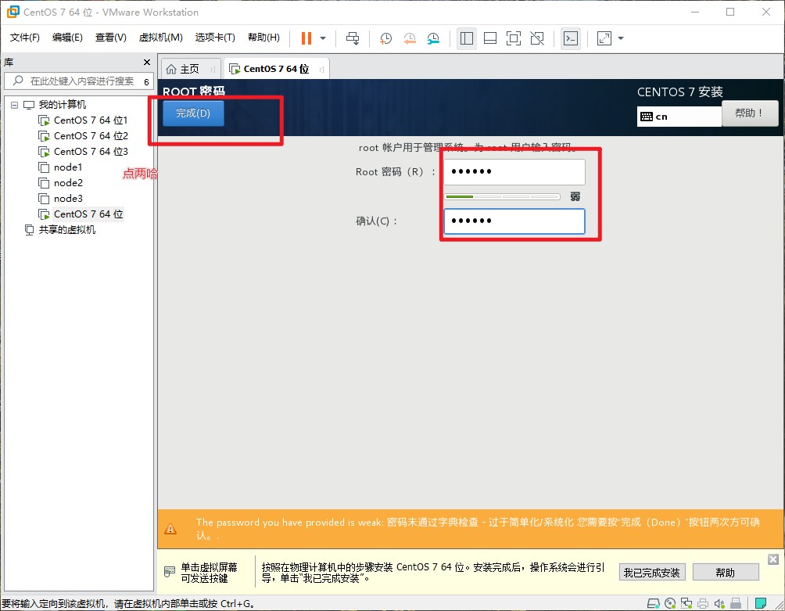The height and width of the screenshot is (611, 785).
Task: Select CentOS 7 64 位2 in library
Action: [x=90, y=135]
